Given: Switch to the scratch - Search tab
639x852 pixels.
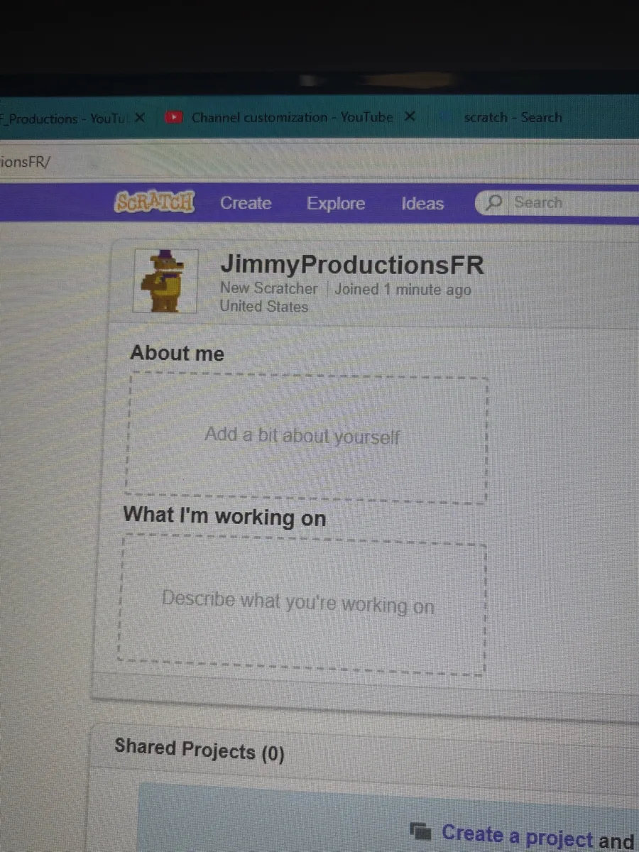Looking at the screenshot, I should (513, 118).
